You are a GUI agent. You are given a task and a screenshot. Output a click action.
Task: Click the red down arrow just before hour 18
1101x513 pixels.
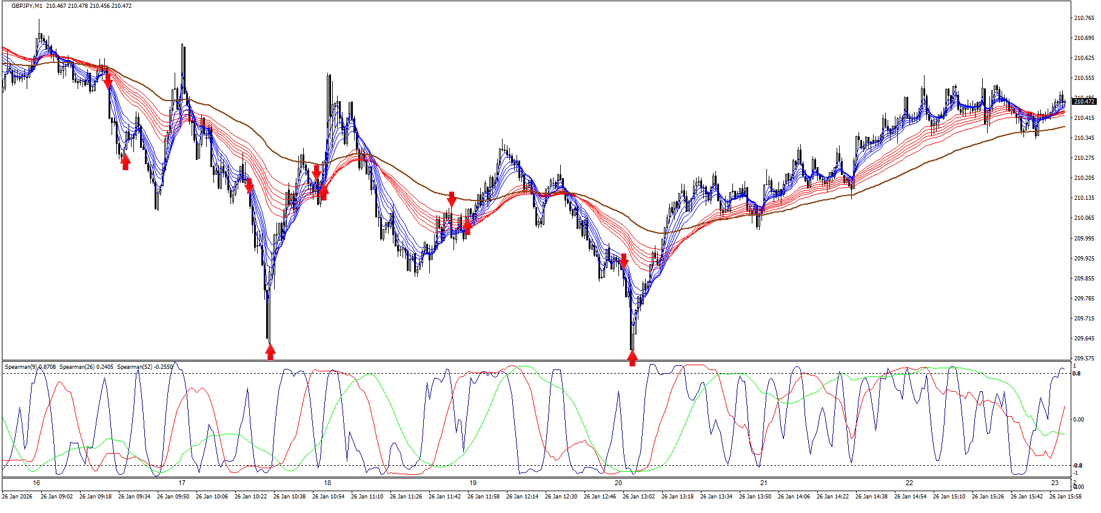(x=316, y=172)
